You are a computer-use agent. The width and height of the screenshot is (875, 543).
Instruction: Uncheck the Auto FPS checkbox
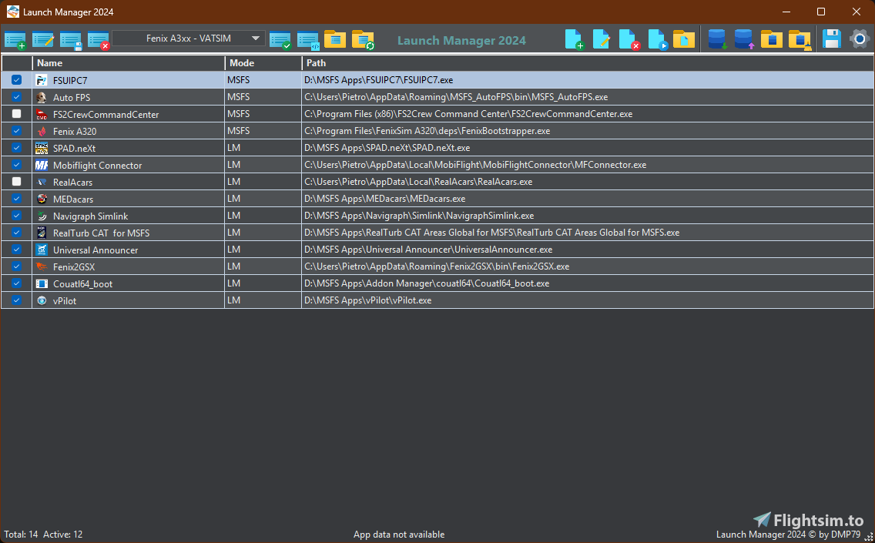point(17,96)
